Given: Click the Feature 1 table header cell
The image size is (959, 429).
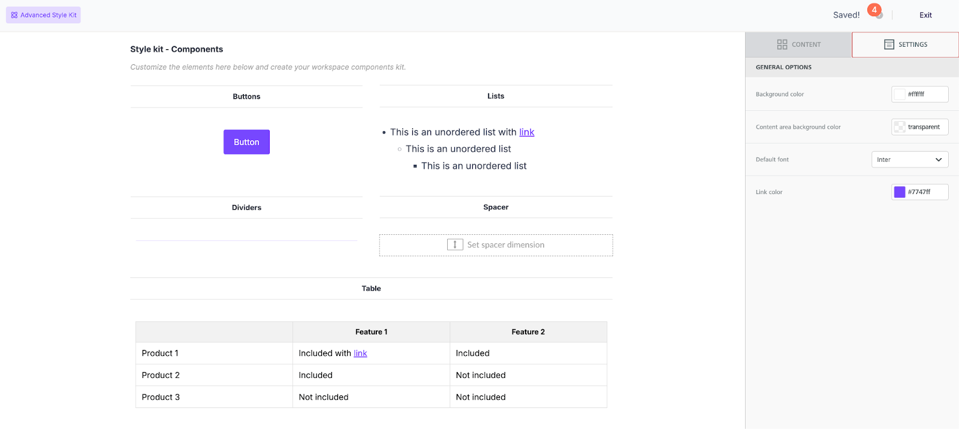Looking at the screenshot, I should [371, 332].
